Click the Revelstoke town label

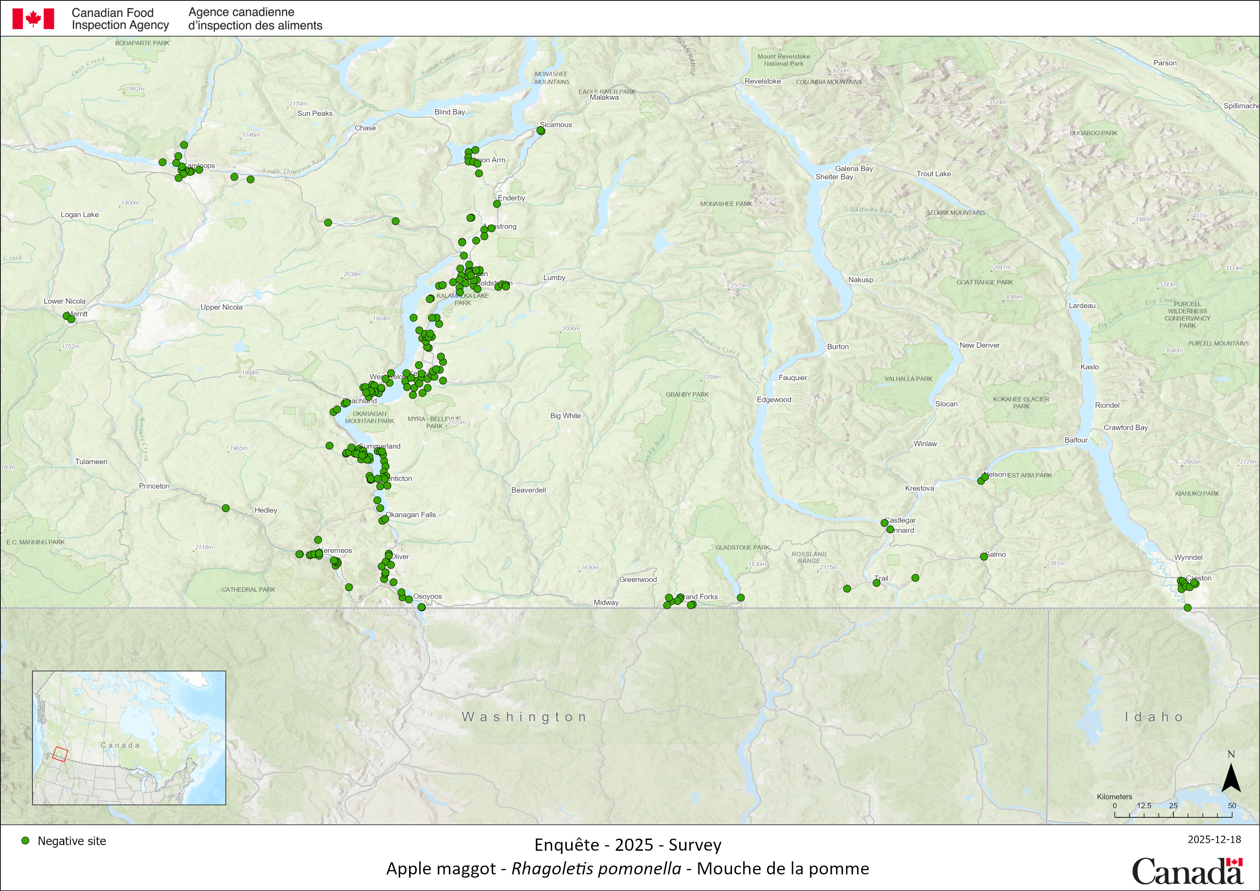pyautogui.click(x=762, y=81)
